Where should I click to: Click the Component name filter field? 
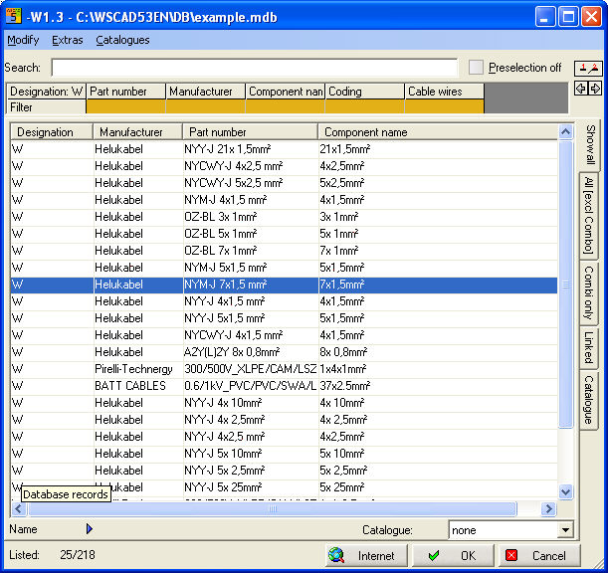(x=285, y=106)
